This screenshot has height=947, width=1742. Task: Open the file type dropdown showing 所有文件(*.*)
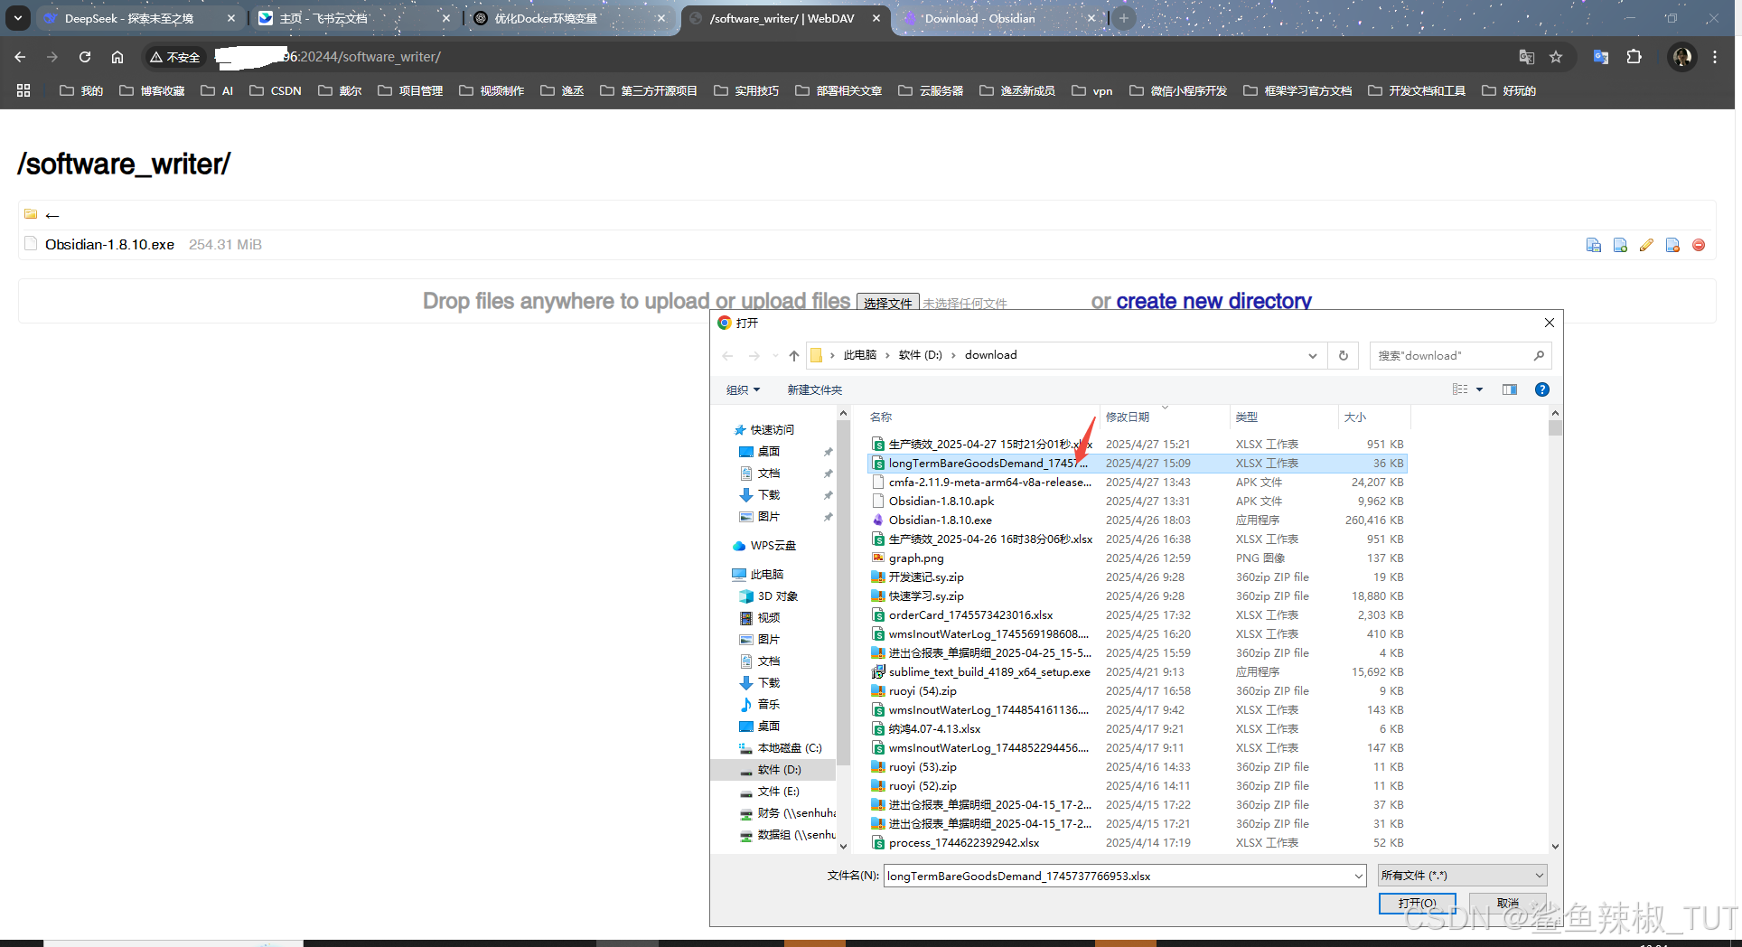pyautogui.click(x=1461, y=875)
